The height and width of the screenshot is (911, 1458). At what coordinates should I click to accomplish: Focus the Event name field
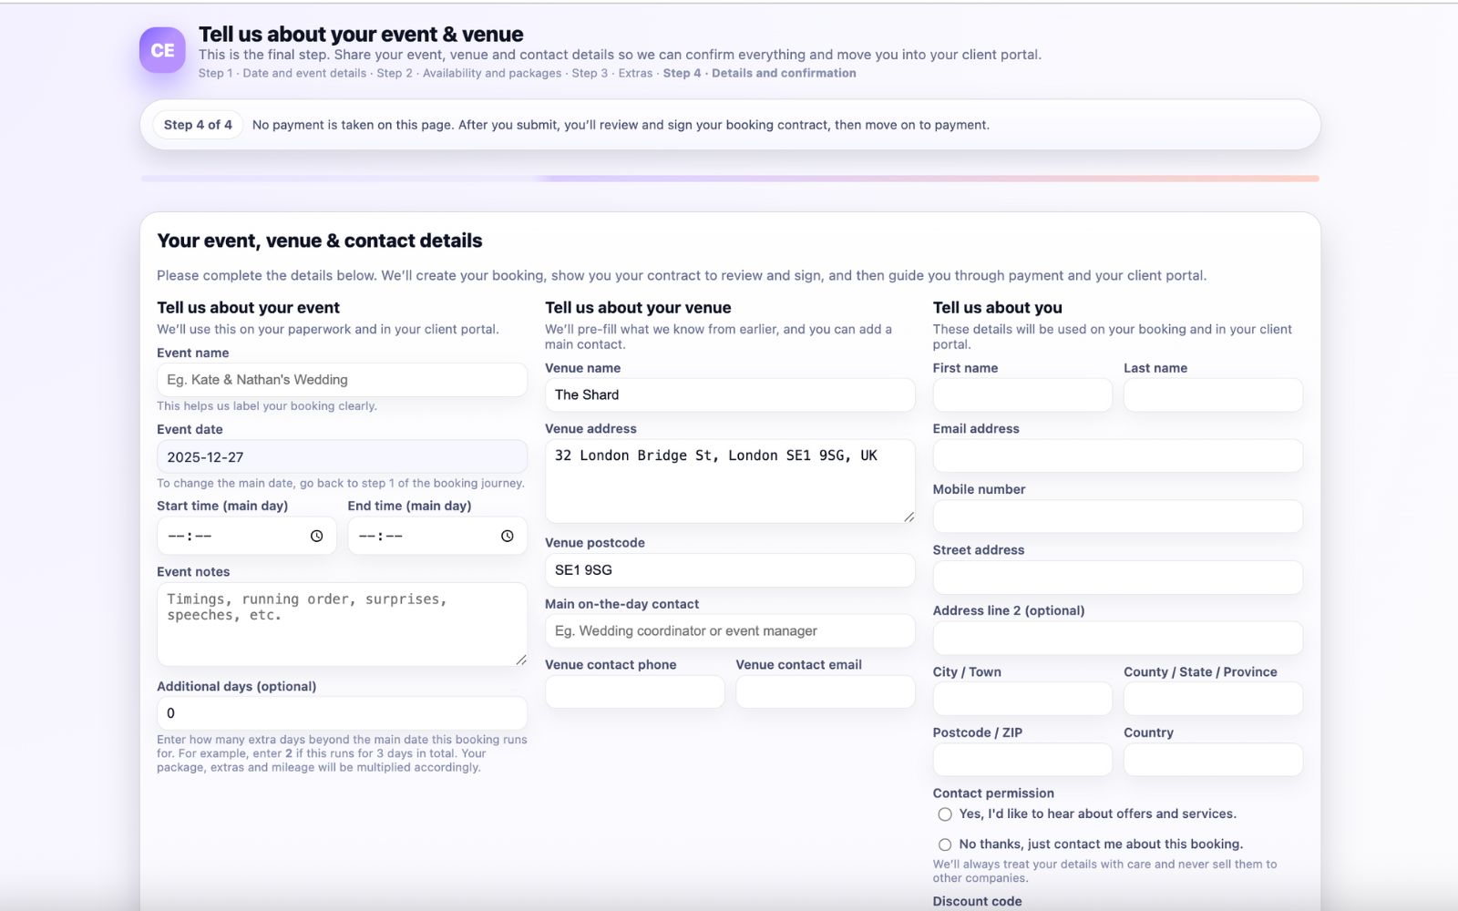(342, 380)
